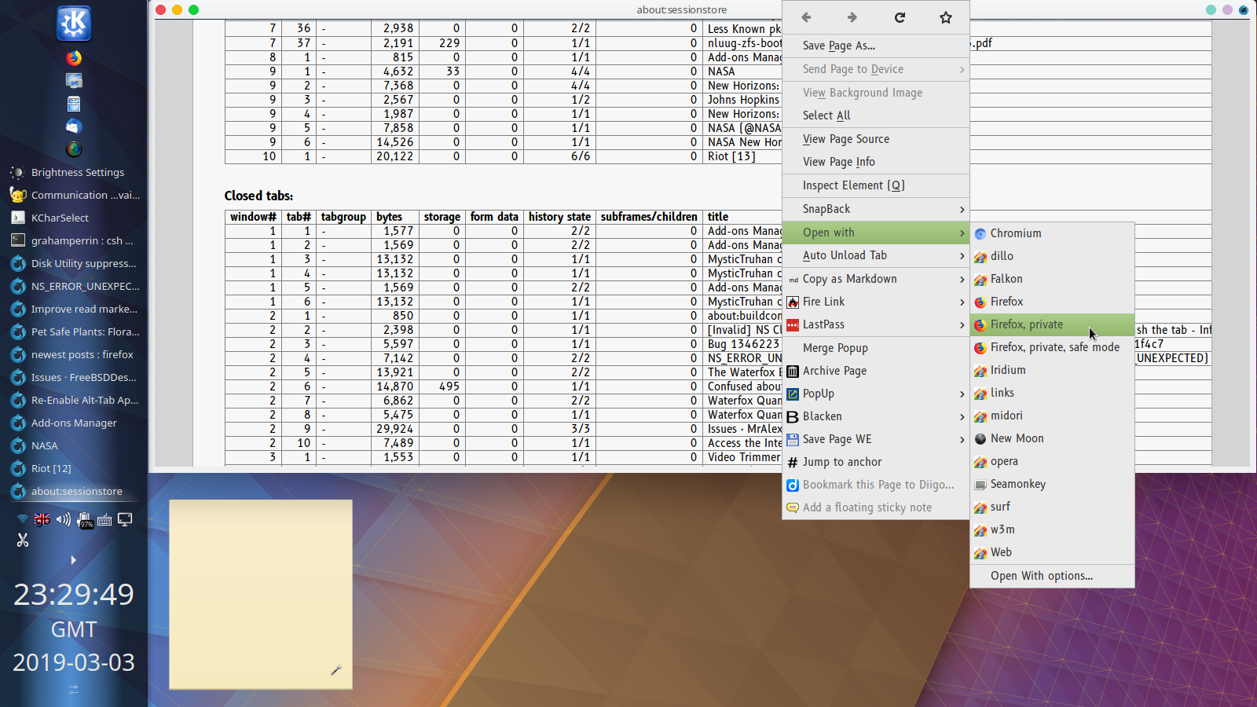Click the round lens launcher icon in panel
The height and width of the screenshot is (707, 1257).
(x=74, y=149)
